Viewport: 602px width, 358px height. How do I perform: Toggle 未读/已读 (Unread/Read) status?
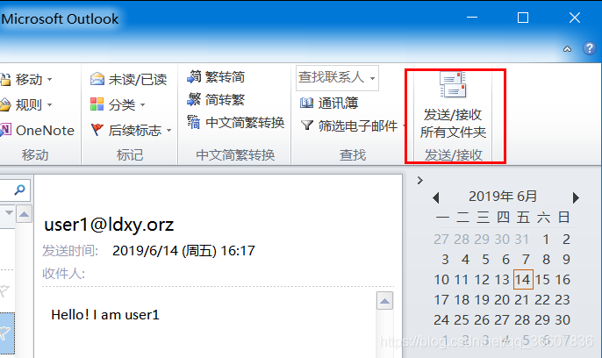[x=129, y=80]
